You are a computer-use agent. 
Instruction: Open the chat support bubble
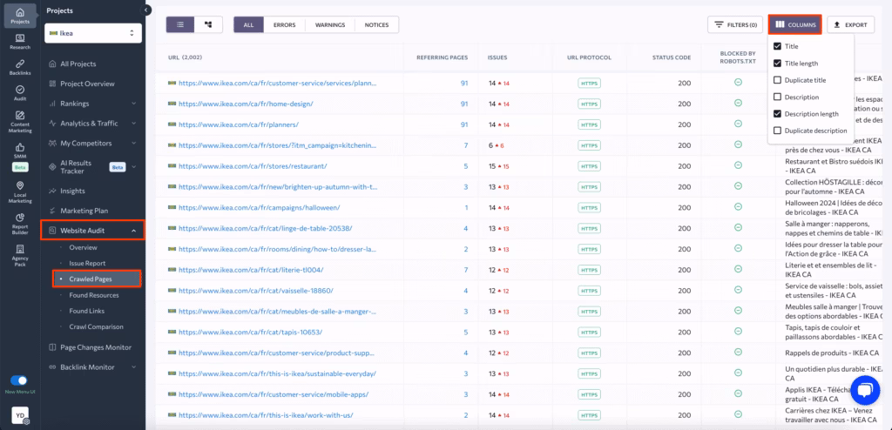tap(865, 389)
